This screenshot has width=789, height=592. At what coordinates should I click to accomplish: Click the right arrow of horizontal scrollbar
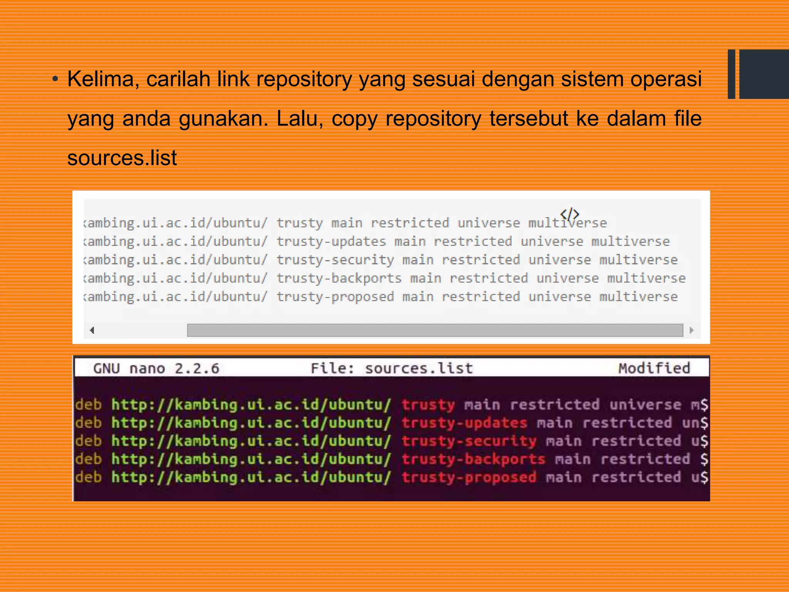692,330
